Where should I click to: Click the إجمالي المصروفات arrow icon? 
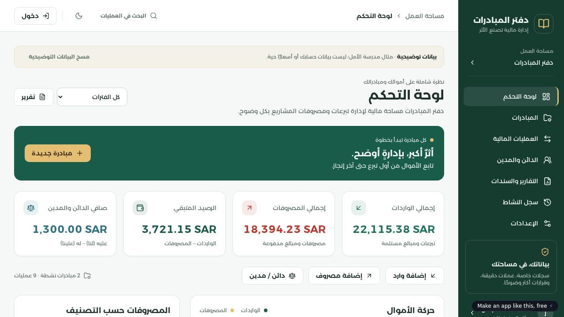249,208
